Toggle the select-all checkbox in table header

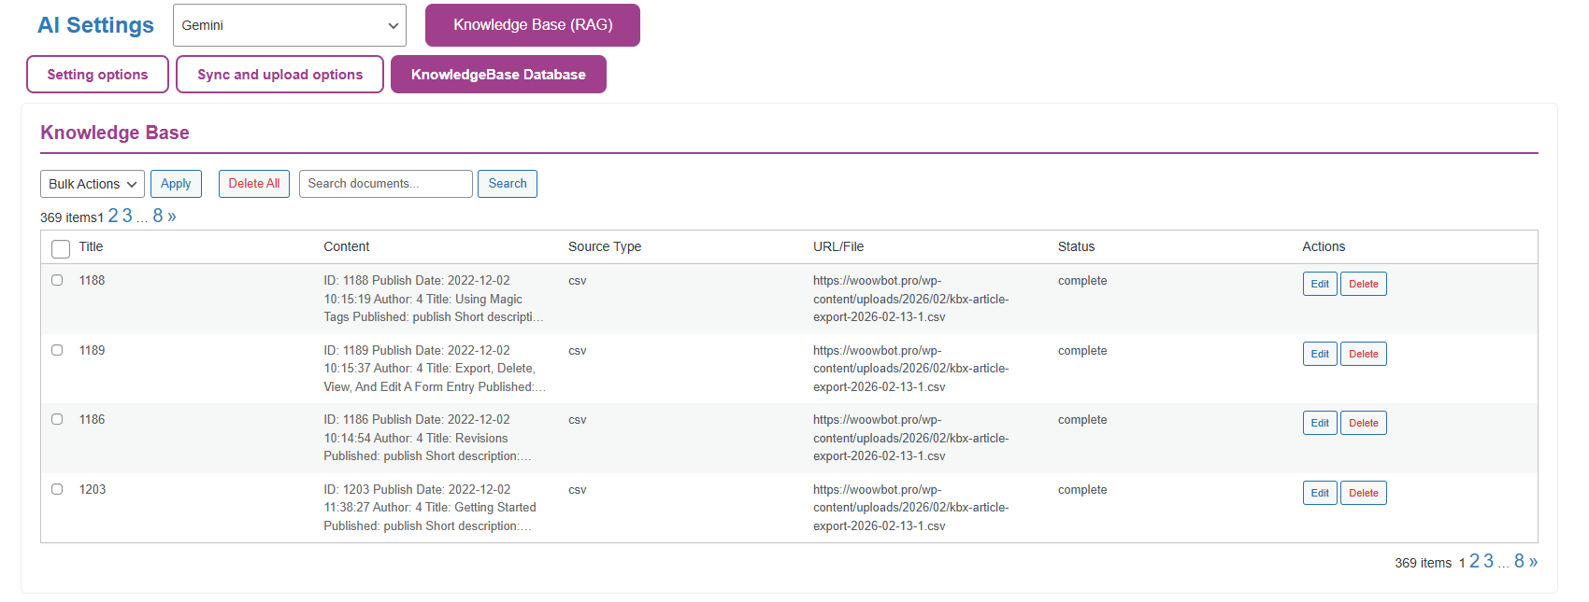pos(61,248)
